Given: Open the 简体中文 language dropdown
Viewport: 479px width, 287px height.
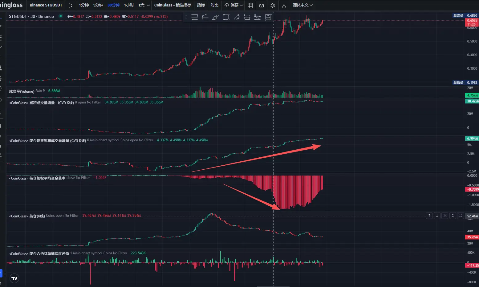Looking at the screenshot, I should (302, 5).
